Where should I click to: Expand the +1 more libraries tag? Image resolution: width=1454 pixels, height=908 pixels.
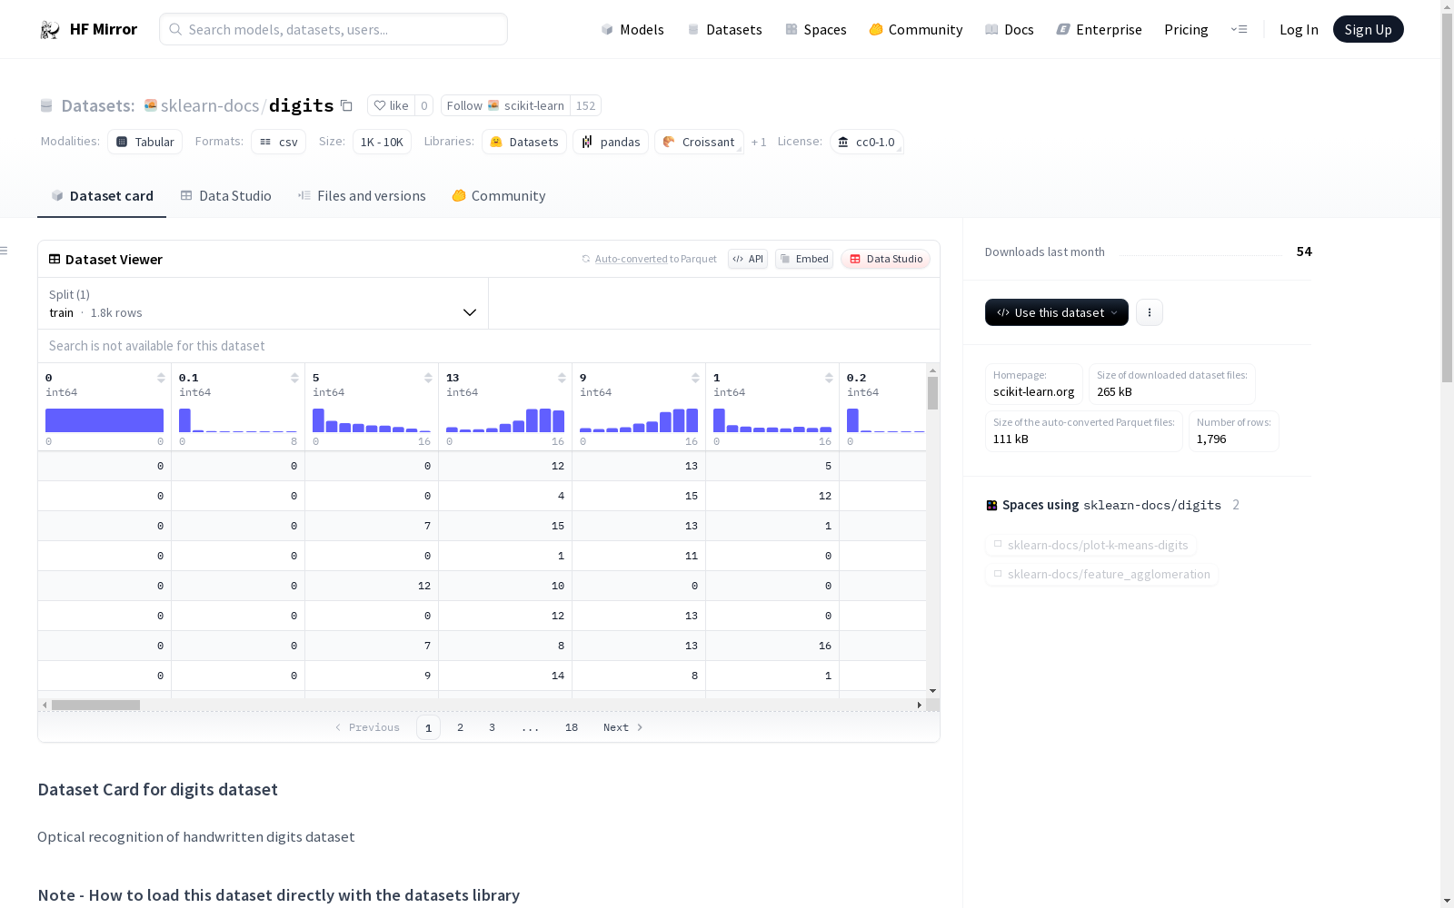pos(759,143)
